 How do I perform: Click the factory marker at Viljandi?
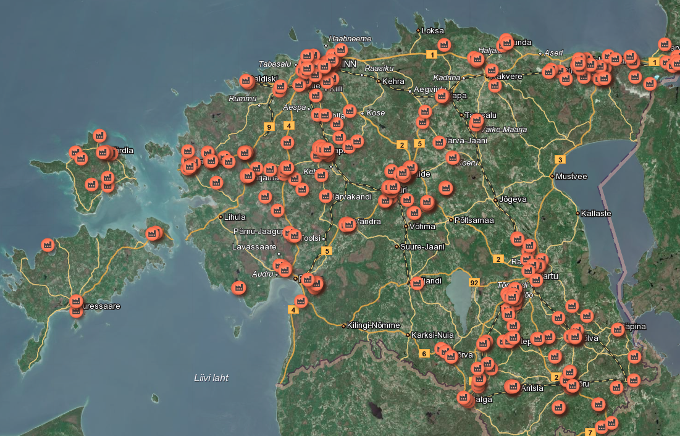click(x=417, y=283)
